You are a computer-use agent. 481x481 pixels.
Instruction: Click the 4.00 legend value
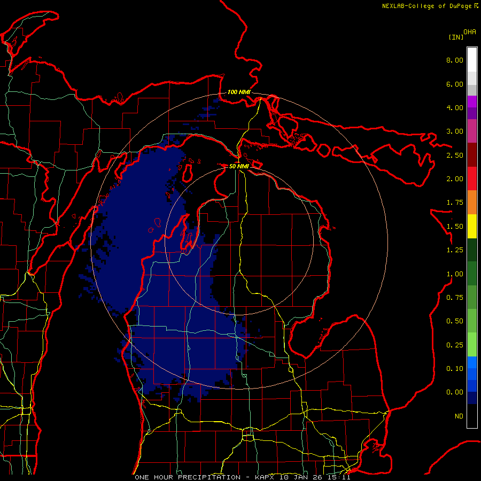pyautogui.click(x=455, y=107)
